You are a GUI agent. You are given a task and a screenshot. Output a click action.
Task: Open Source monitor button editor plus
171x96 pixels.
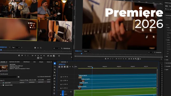[72, 57]
